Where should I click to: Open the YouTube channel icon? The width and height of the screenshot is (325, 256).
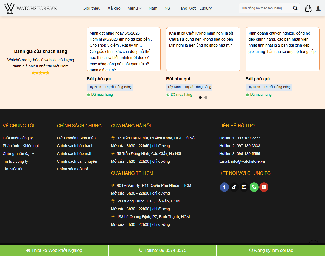(x=264, y=187)
